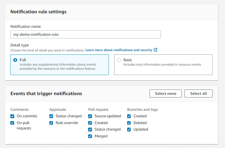This screenshot has width=225, height=148.
Task: Toggle the Source updated checkbox
Action: (90, 116)
